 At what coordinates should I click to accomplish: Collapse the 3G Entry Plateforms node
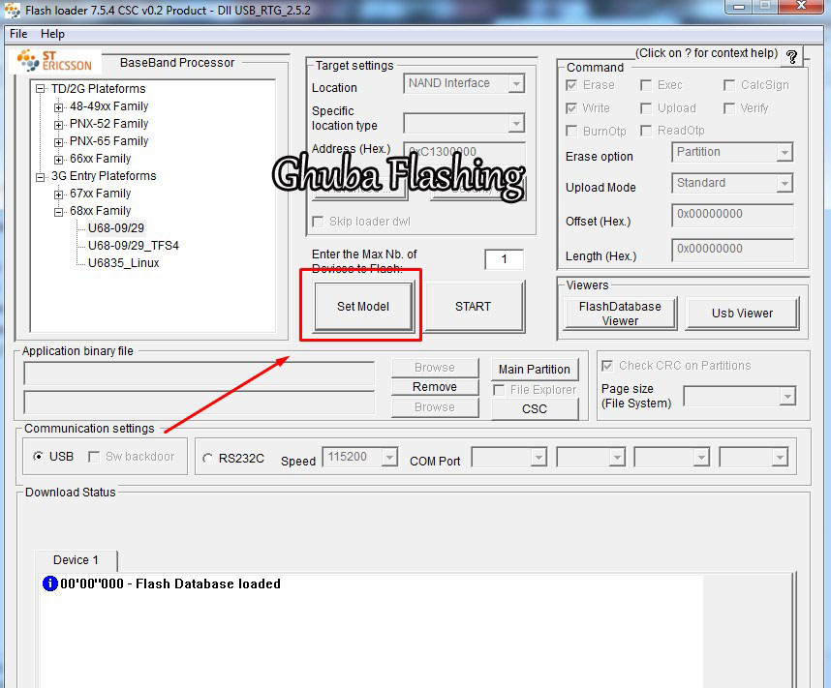pyautogui.click(x=41, y=177)
